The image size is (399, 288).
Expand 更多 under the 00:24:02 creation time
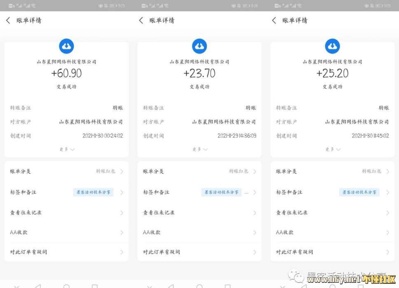point(66,149)
